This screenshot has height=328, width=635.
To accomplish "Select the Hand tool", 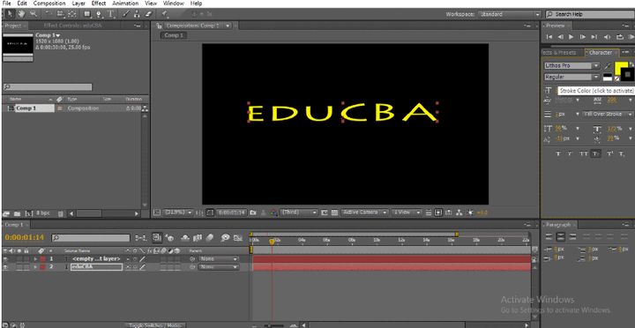I will [20, 14].
